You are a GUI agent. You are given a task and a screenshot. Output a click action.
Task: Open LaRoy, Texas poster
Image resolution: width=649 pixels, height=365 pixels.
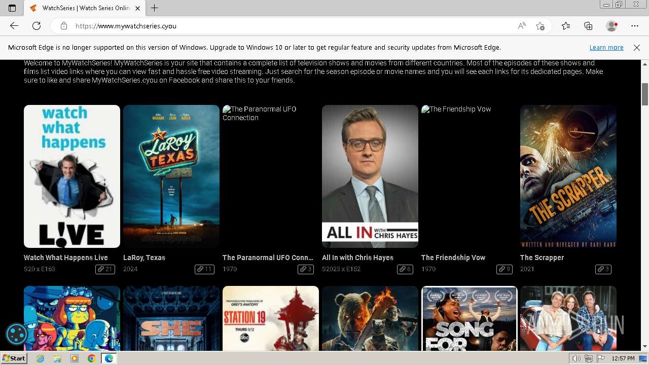tap(171, 176)
